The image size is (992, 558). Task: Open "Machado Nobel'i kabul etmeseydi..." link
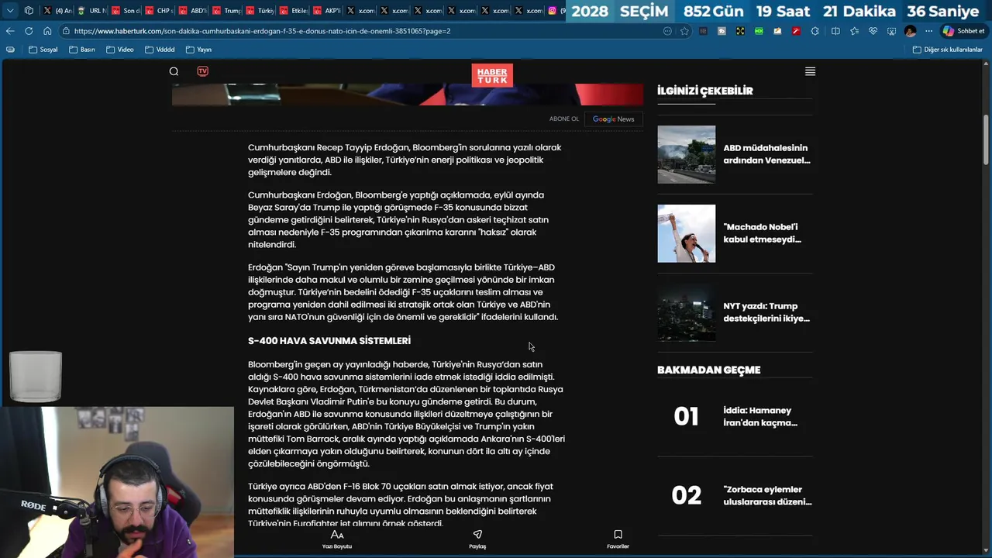(x=763, y=233)
